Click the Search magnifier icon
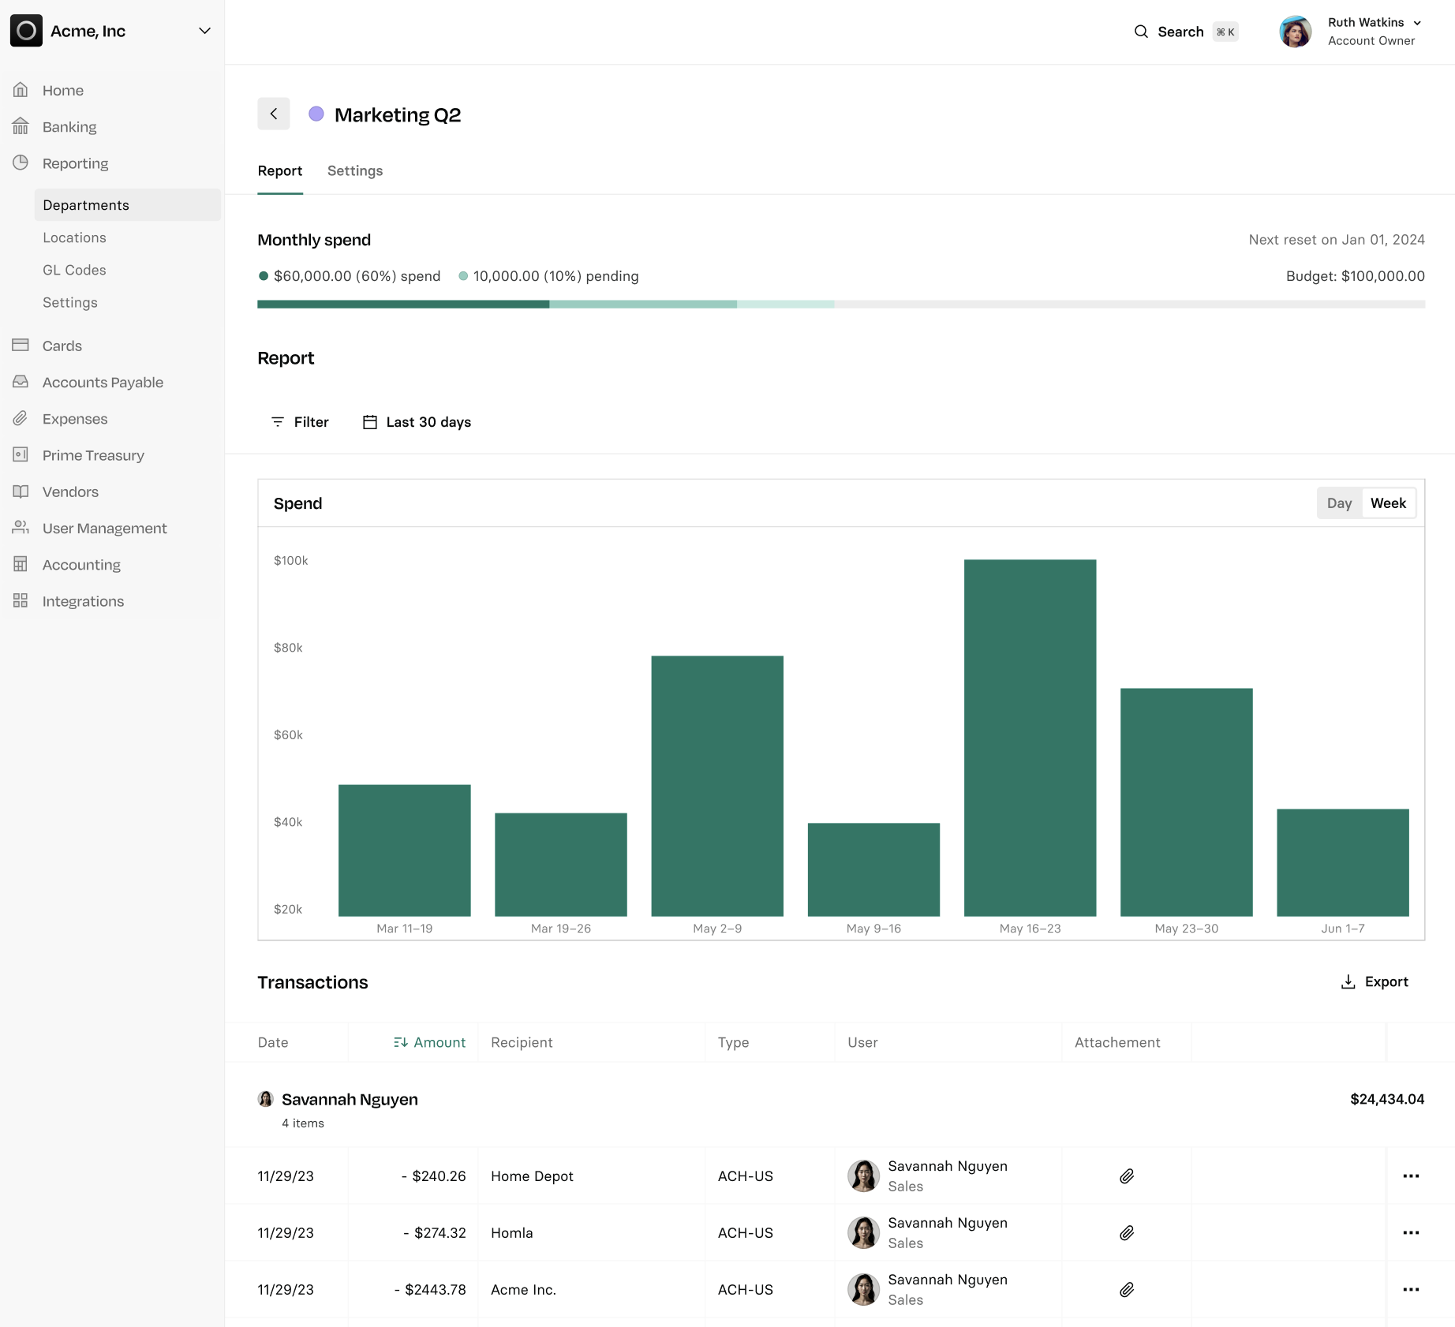This screenshot has height=1327, width=1455. click(1141, 32)
